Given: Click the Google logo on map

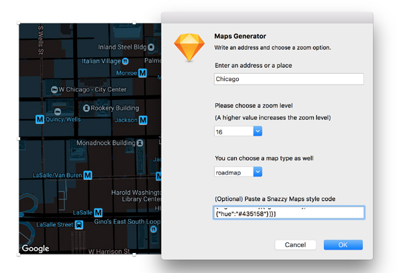Looking at the screenshot, I should 35,248.
